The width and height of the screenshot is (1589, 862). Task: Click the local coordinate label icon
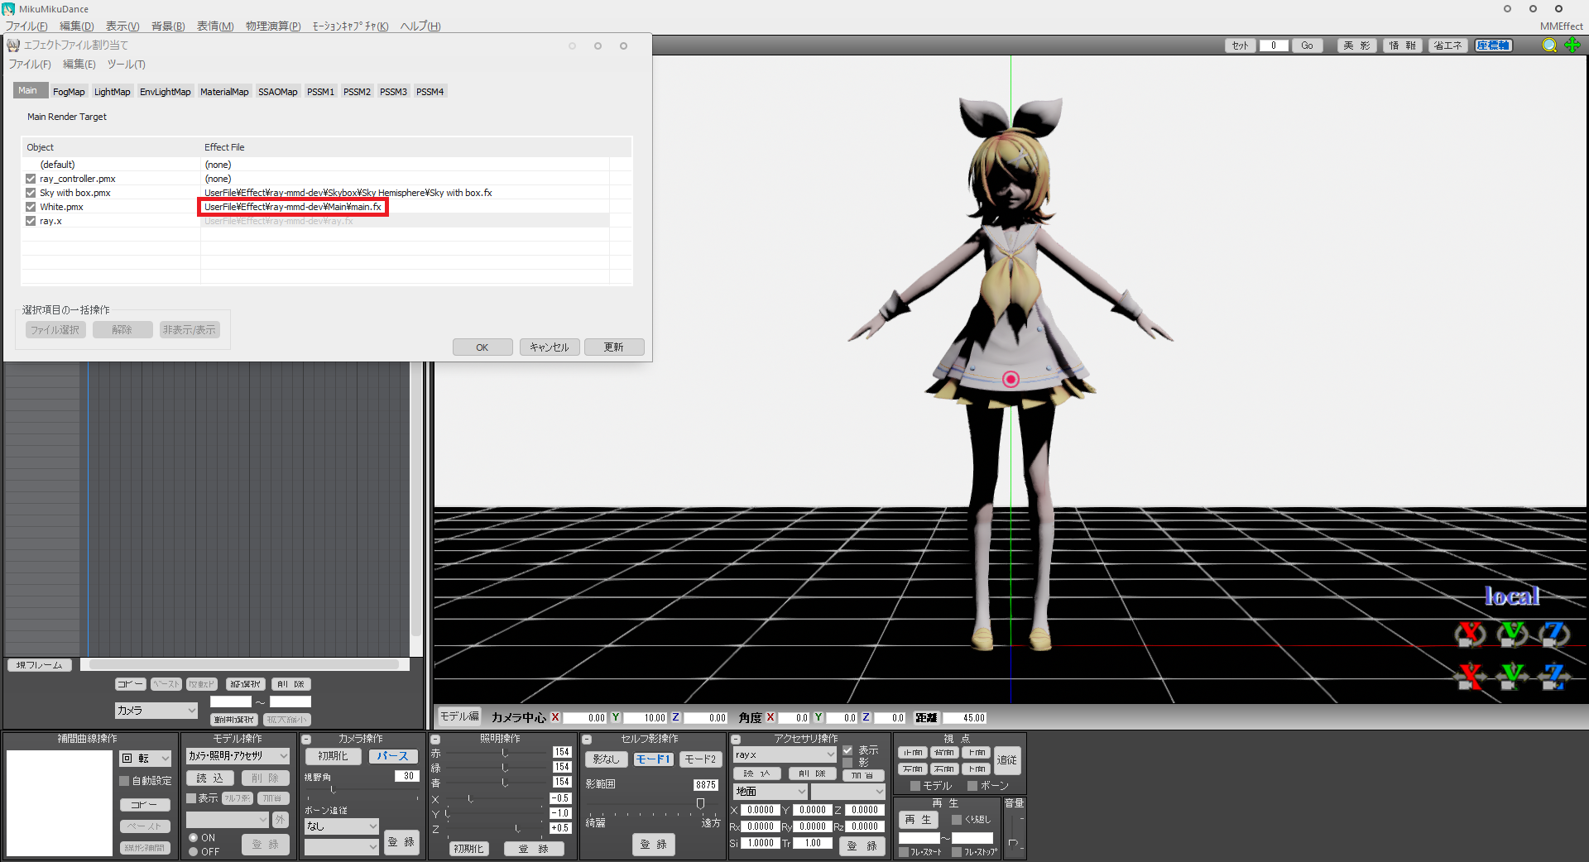1512,596
